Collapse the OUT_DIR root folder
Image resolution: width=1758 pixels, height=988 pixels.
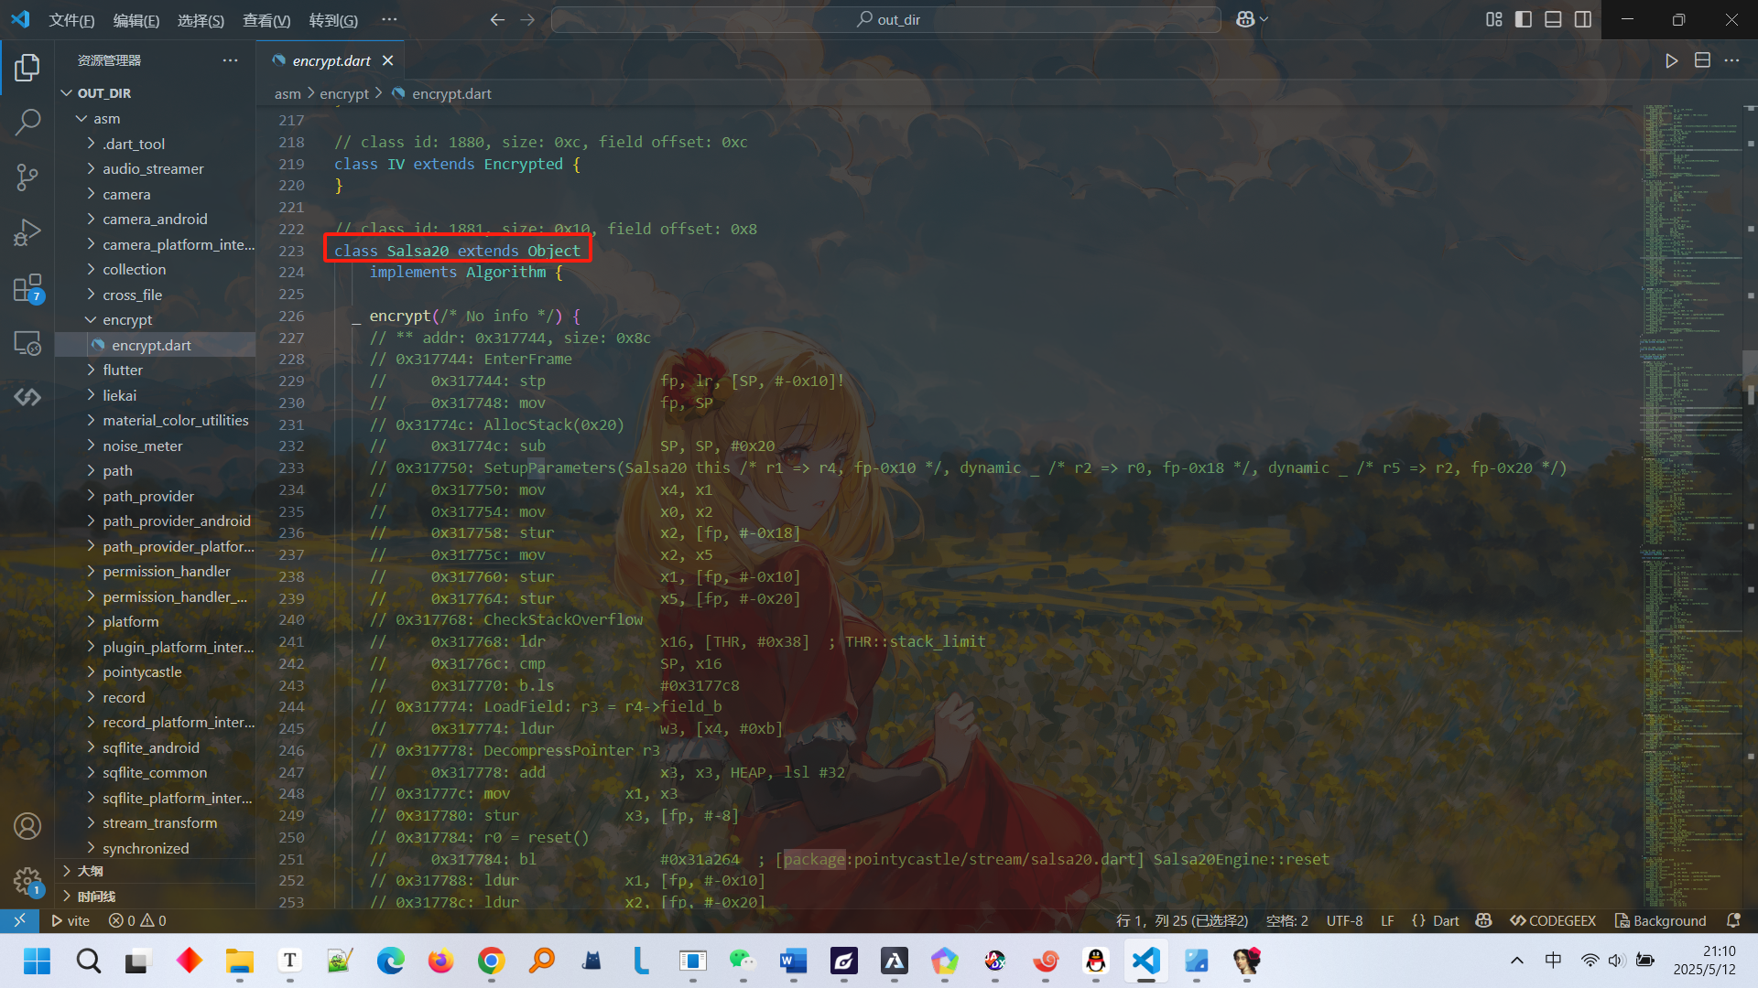156,93
